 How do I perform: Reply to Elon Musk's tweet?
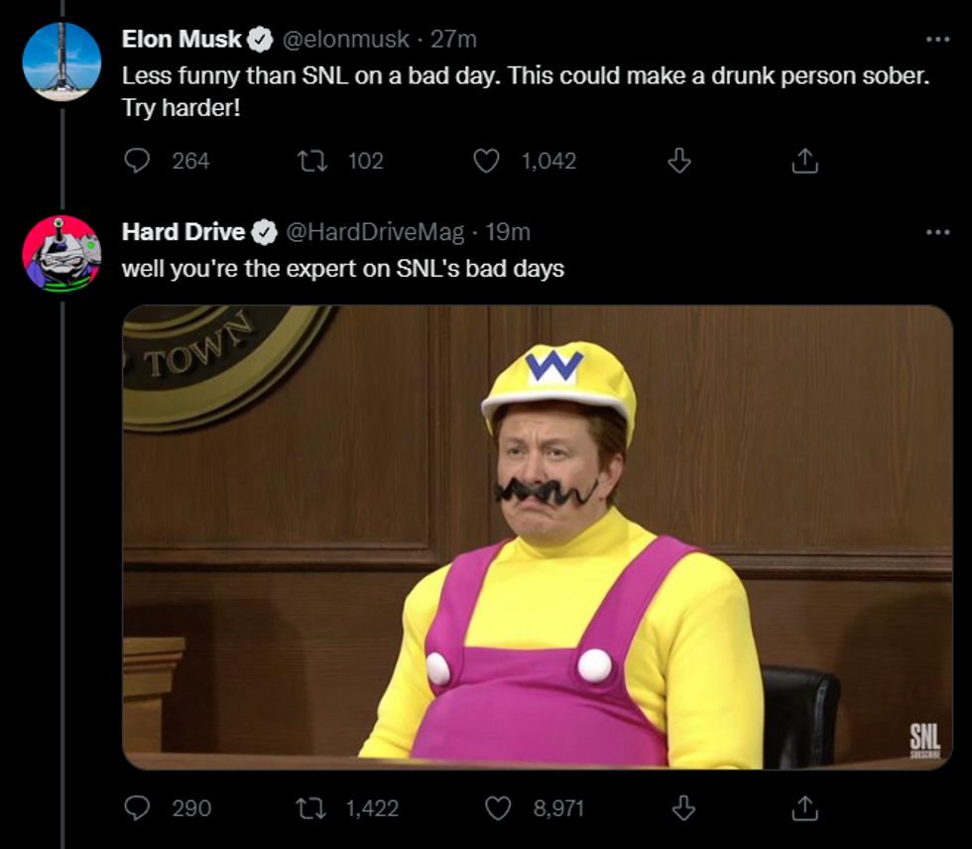click(x=137, y=161)
